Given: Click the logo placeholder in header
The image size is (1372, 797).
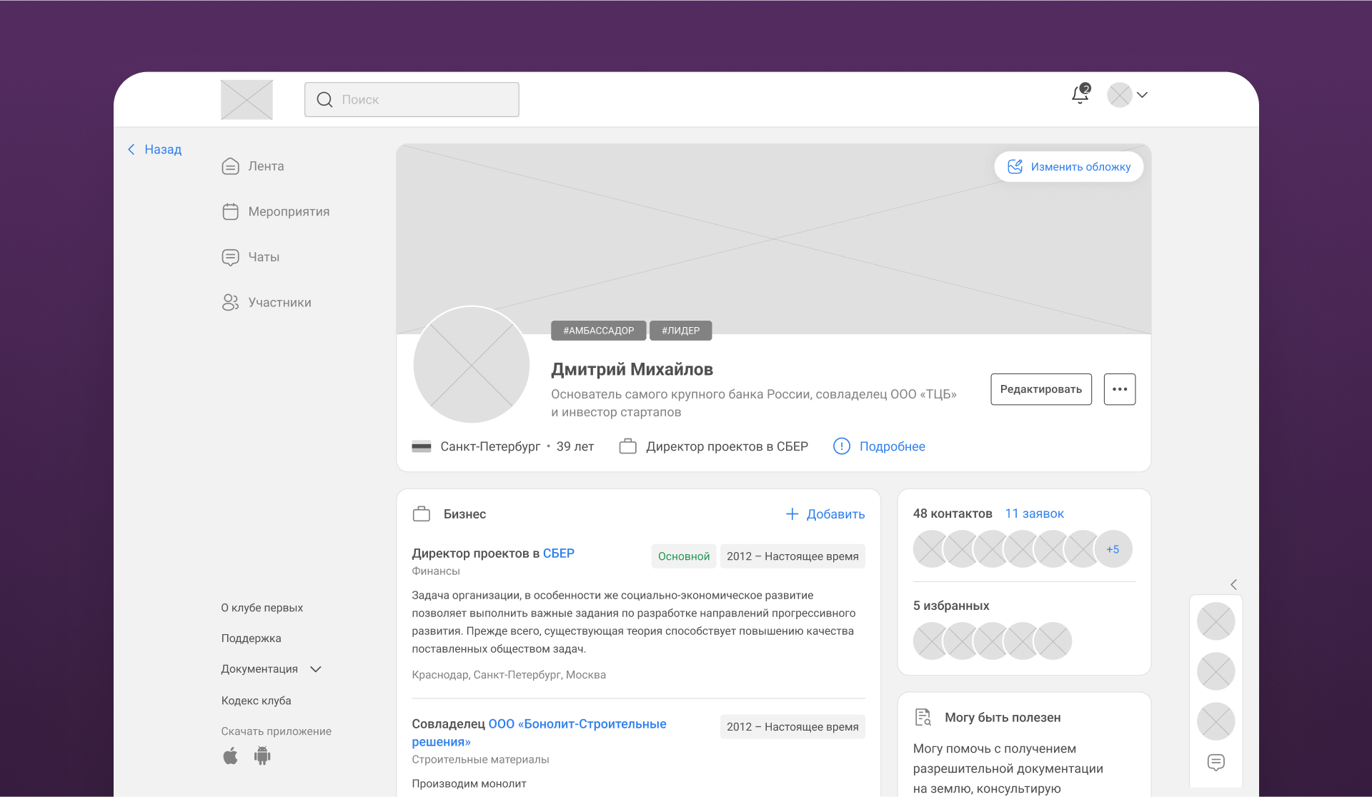Looking at the screenshot, I should click(x=247, y=100).
